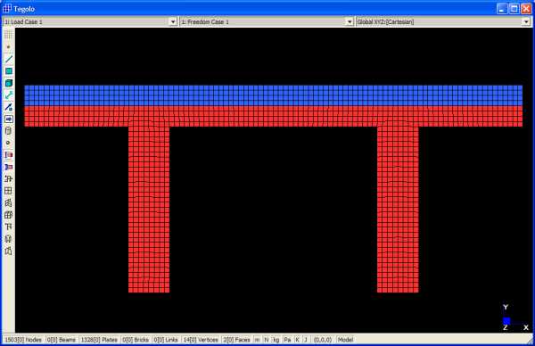535x346 pixels.
Task: Click the T-shaped section toolbar icon
Action: pos(9,227)
